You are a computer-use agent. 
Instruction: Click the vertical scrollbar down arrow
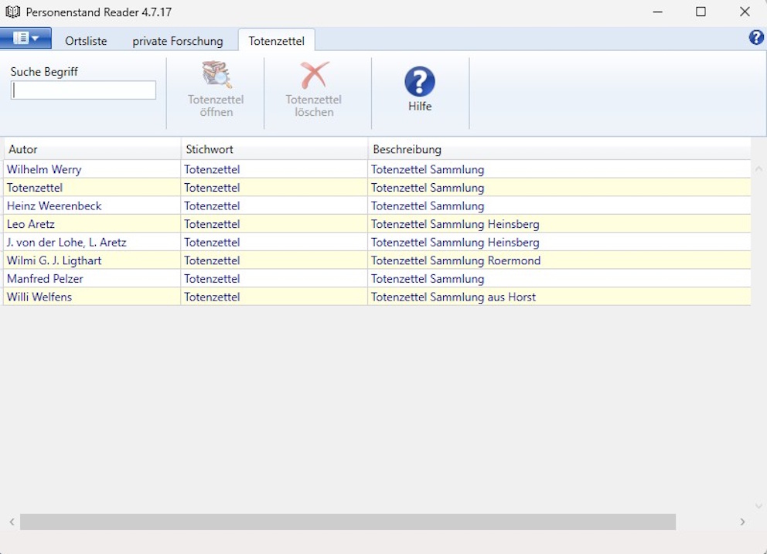point(758,506)
